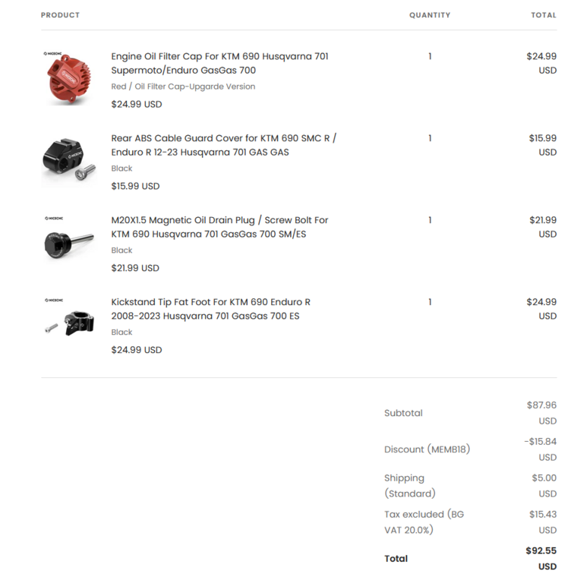Click the Tax excluded BG VAT label
This screenshot has width=574, height=583.
pos(424,522)
